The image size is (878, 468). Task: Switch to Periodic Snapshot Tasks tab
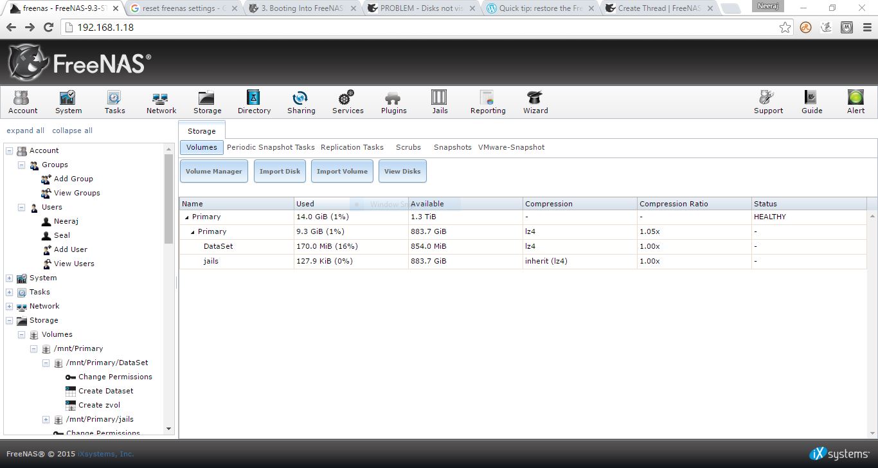(271, 147)
